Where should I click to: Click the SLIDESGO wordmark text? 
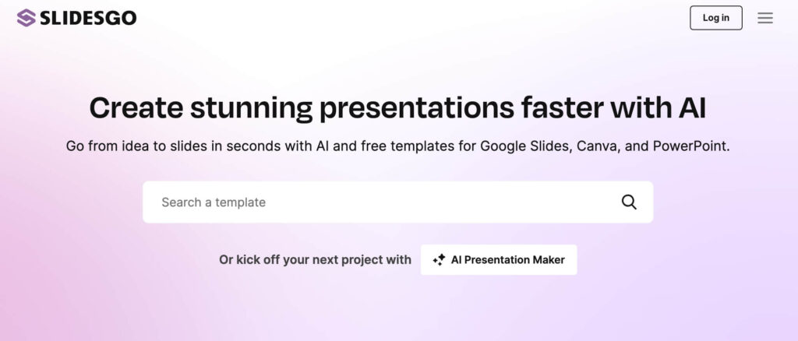(x=88, y=18)
